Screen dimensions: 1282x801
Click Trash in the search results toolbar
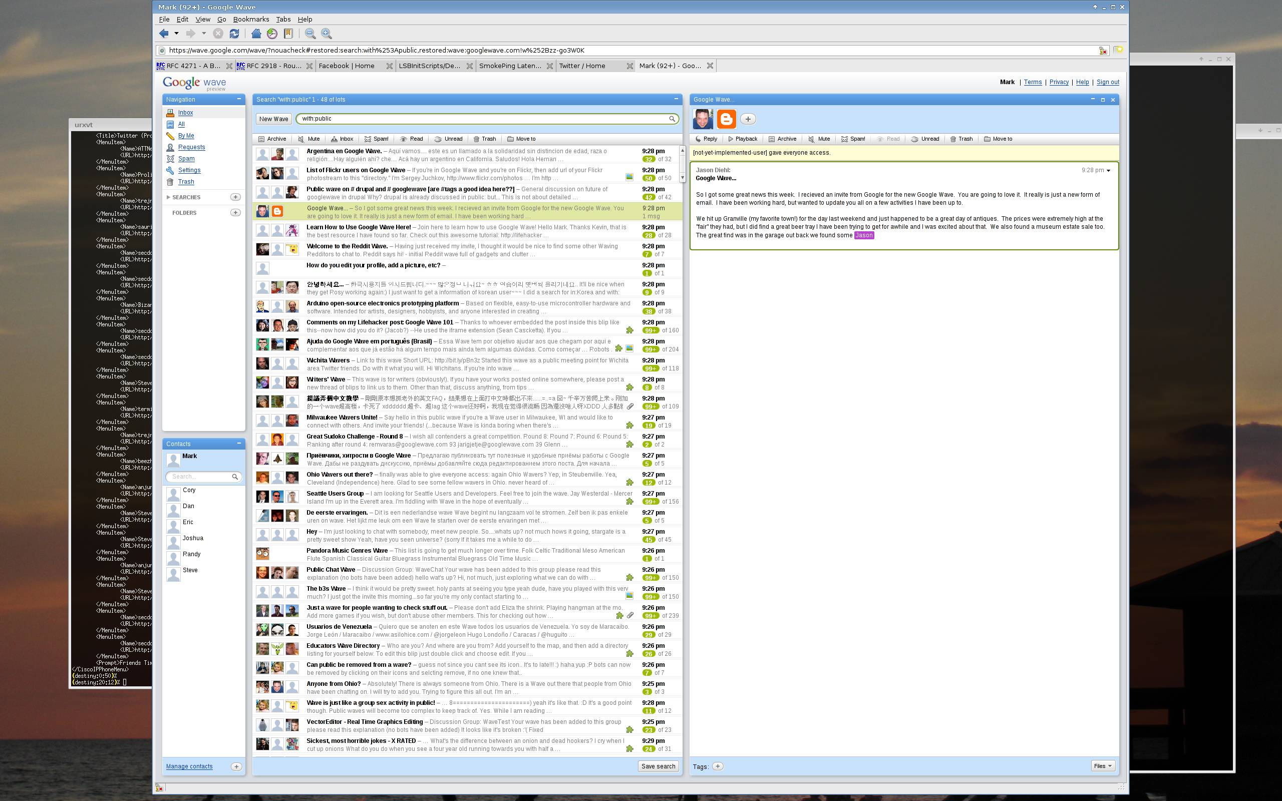click(485, 139)
